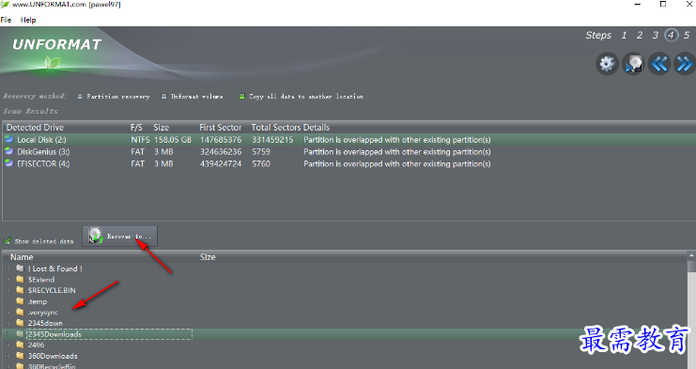The image size is (696, 369).
Task: Advance with the double-right arrow button
Action: point(685,64)
